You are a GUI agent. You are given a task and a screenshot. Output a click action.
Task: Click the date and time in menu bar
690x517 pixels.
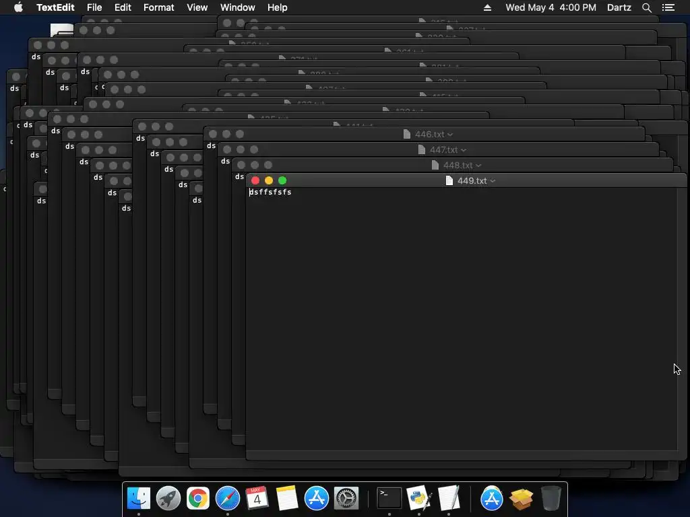551,7
